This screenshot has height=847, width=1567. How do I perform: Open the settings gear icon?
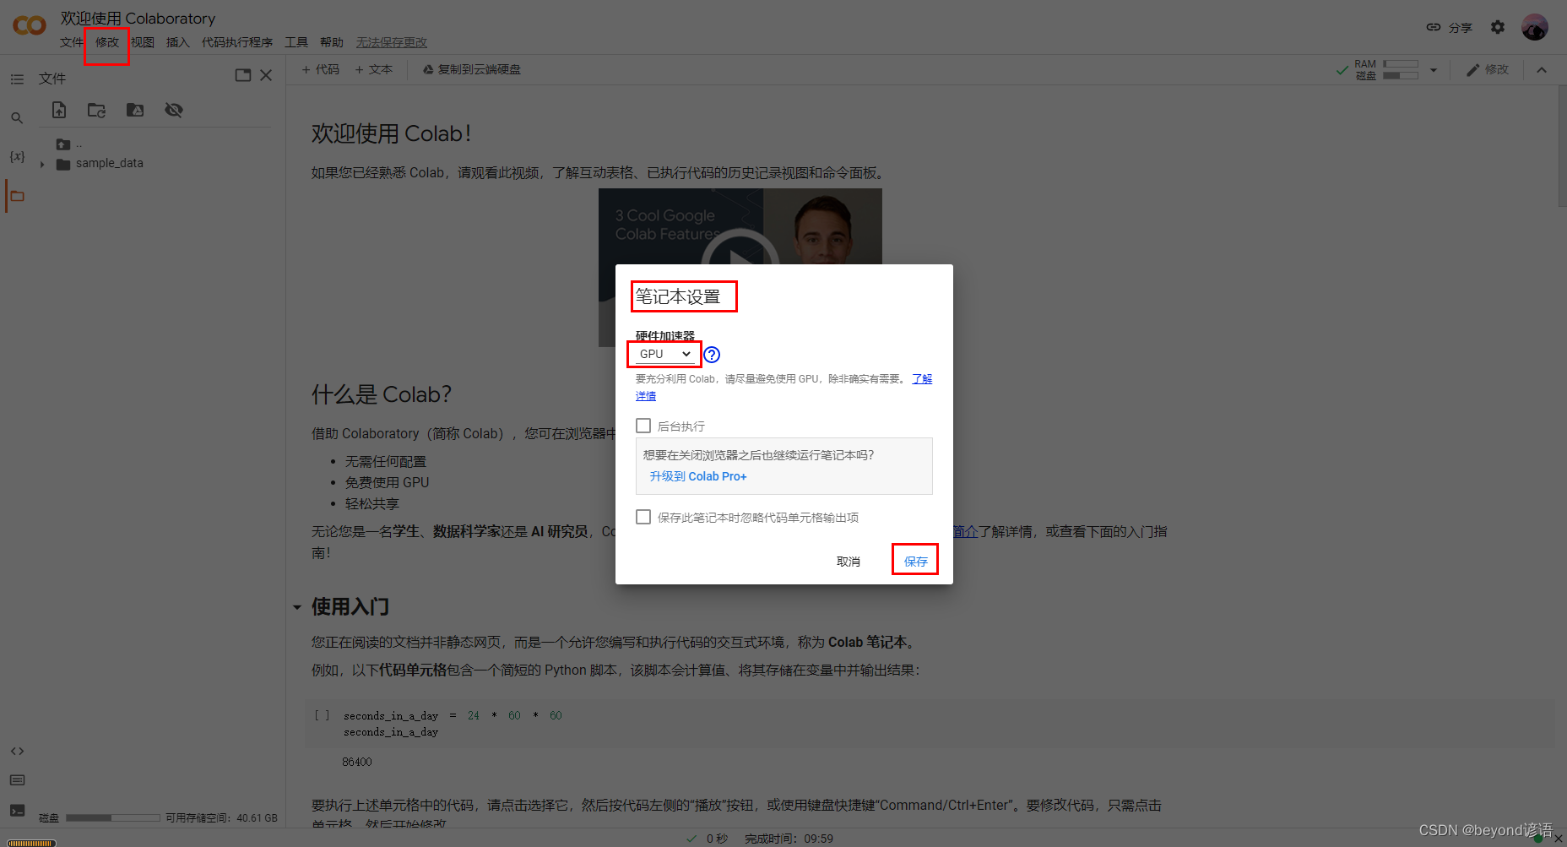pos(1498,27)
